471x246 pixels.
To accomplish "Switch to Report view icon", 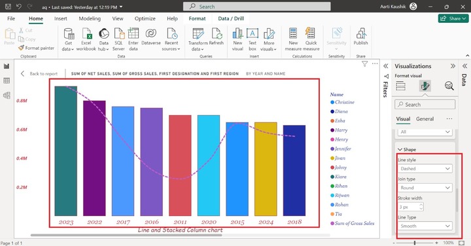I will 7,66.
